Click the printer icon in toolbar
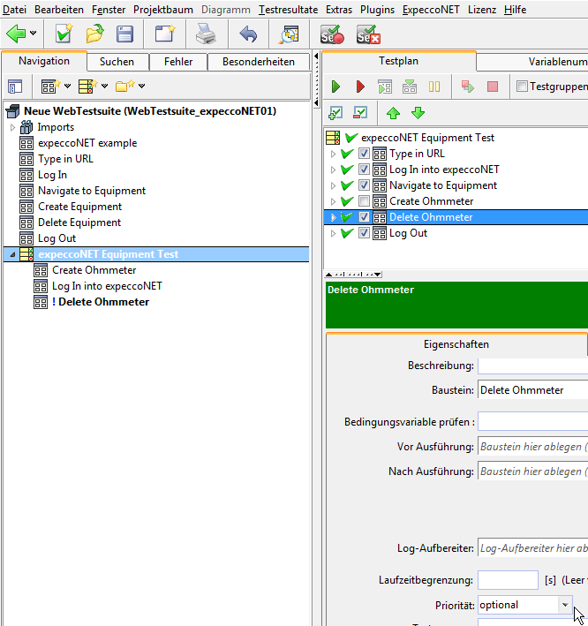 pos(205,34)
